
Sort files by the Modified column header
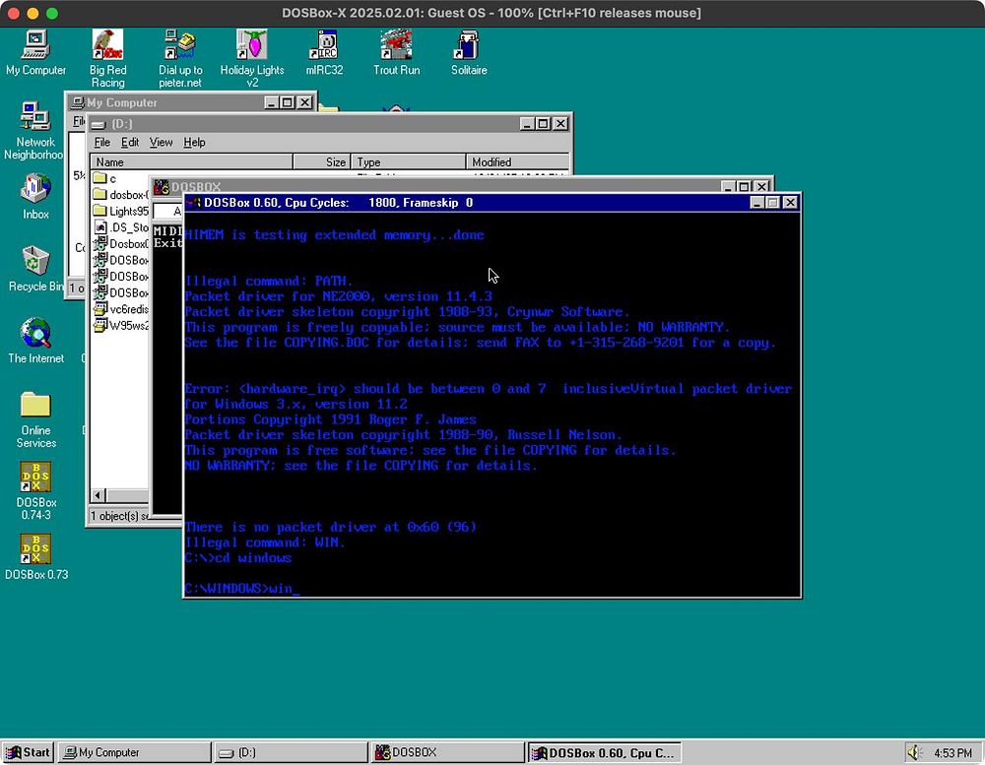[512, 162]
